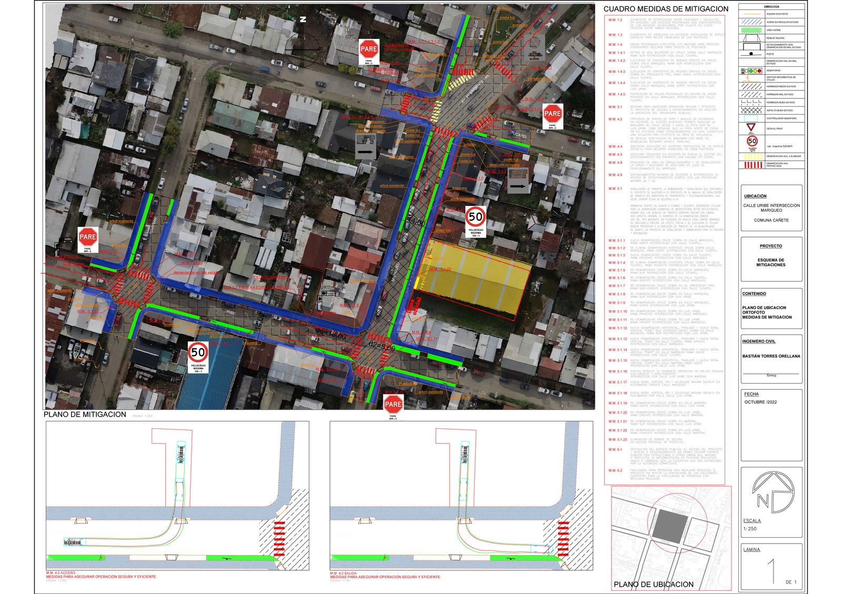Click the Ubicacion heading in the title block
This screenshot has height=594, width=842.
click(x=755, y=196)
